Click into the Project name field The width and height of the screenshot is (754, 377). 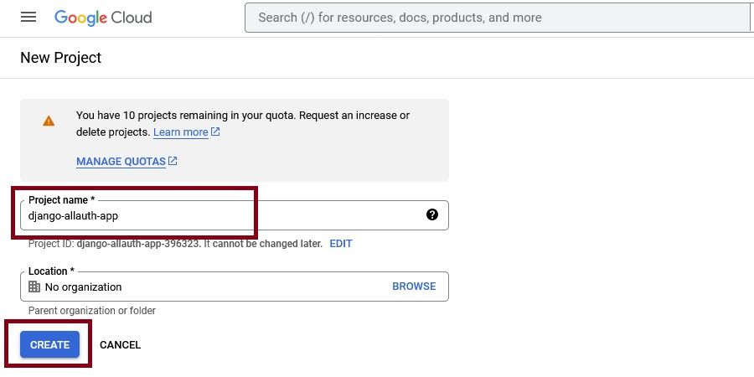(218, 215)
